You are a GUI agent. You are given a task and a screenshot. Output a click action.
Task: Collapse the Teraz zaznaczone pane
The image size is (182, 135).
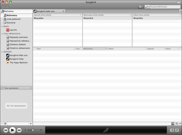tap(2, 88)
